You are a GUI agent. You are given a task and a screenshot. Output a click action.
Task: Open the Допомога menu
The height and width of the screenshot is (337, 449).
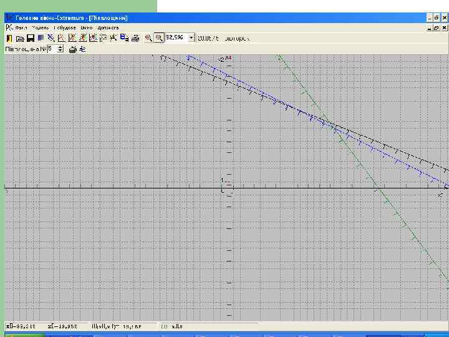point(108,28)
